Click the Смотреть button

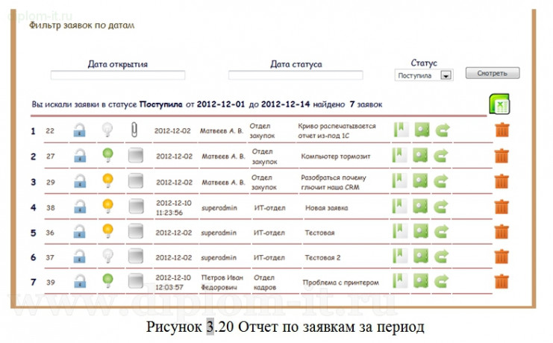pyautogui.click(x=493, y=73)
